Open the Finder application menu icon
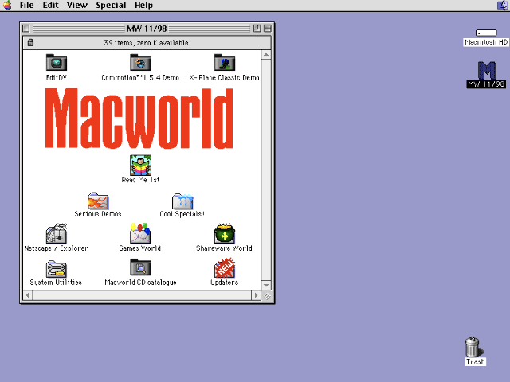510x382 pixels. tap(503, 6)
